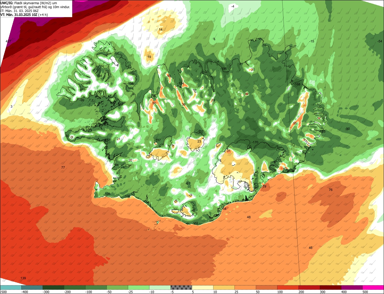Click the palest green -10 to -5 swatch
384x294 pixels.
tap(160, 287)
